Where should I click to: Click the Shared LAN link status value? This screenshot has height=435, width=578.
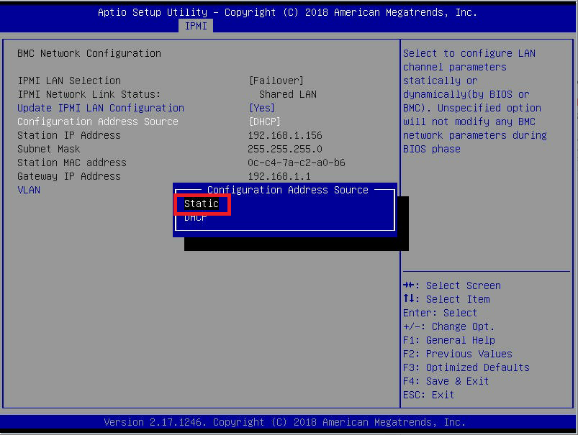click(x=288, y=94)
